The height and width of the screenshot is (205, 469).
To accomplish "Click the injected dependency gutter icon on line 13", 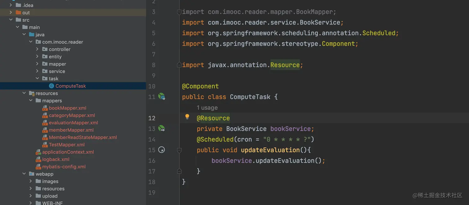I will click(x=162, y=128).
